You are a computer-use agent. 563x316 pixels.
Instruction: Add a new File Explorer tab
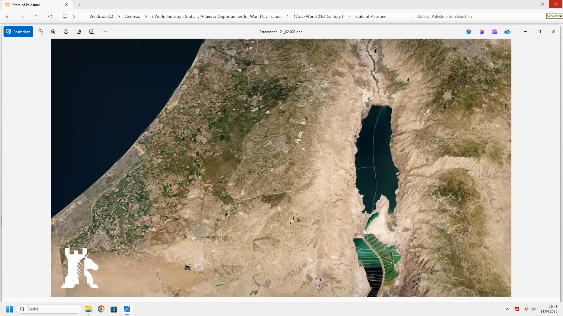pyautogui.click(x=79, y=5)
